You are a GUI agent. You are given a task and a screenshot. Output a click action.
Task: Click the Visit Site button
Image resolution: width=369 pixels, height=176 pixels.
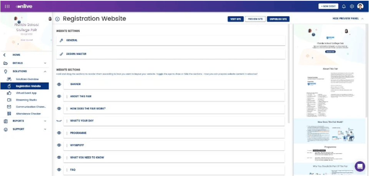pos(235,19)
